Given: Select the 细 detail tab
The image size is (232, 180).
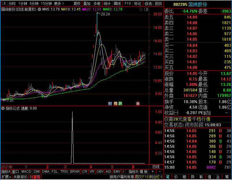Looking at the screenshot, I should click(184, 177).
